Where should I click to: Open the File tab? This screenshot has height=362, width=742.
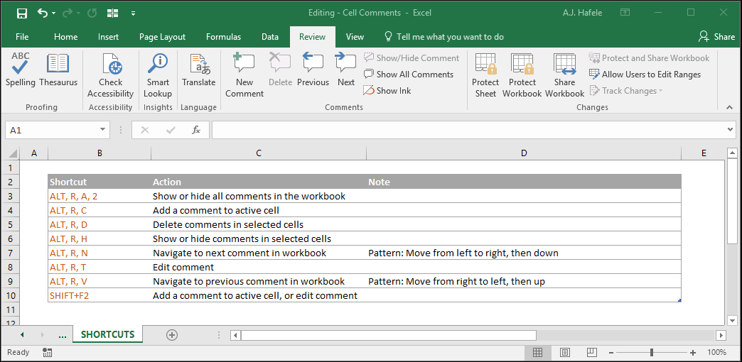click(22, 37)
